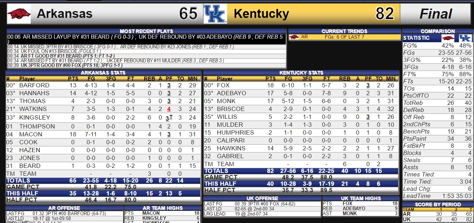Select the UK Team Highs panel header

tap(361, 198)
